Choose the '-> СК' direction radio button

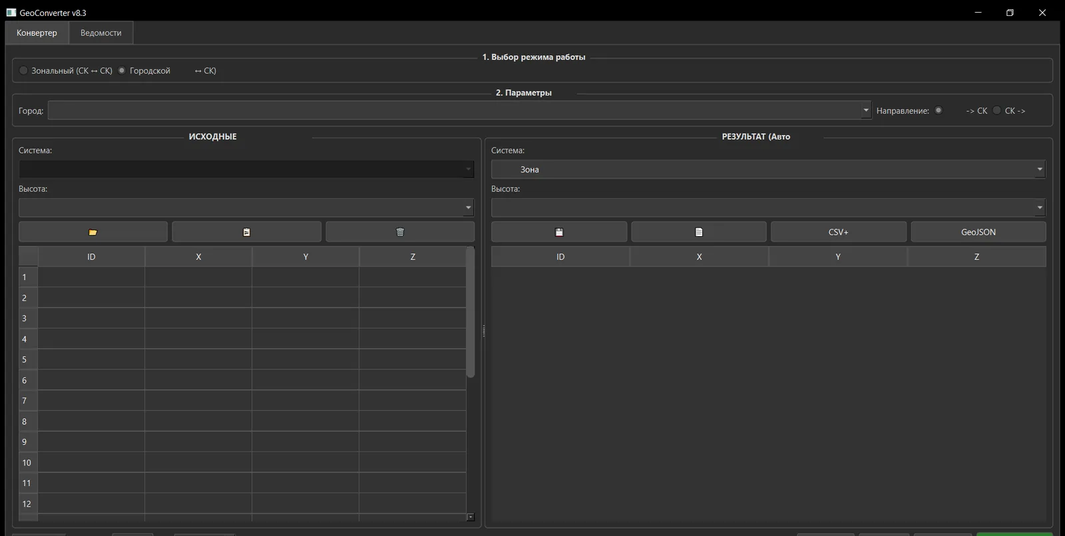939,110
